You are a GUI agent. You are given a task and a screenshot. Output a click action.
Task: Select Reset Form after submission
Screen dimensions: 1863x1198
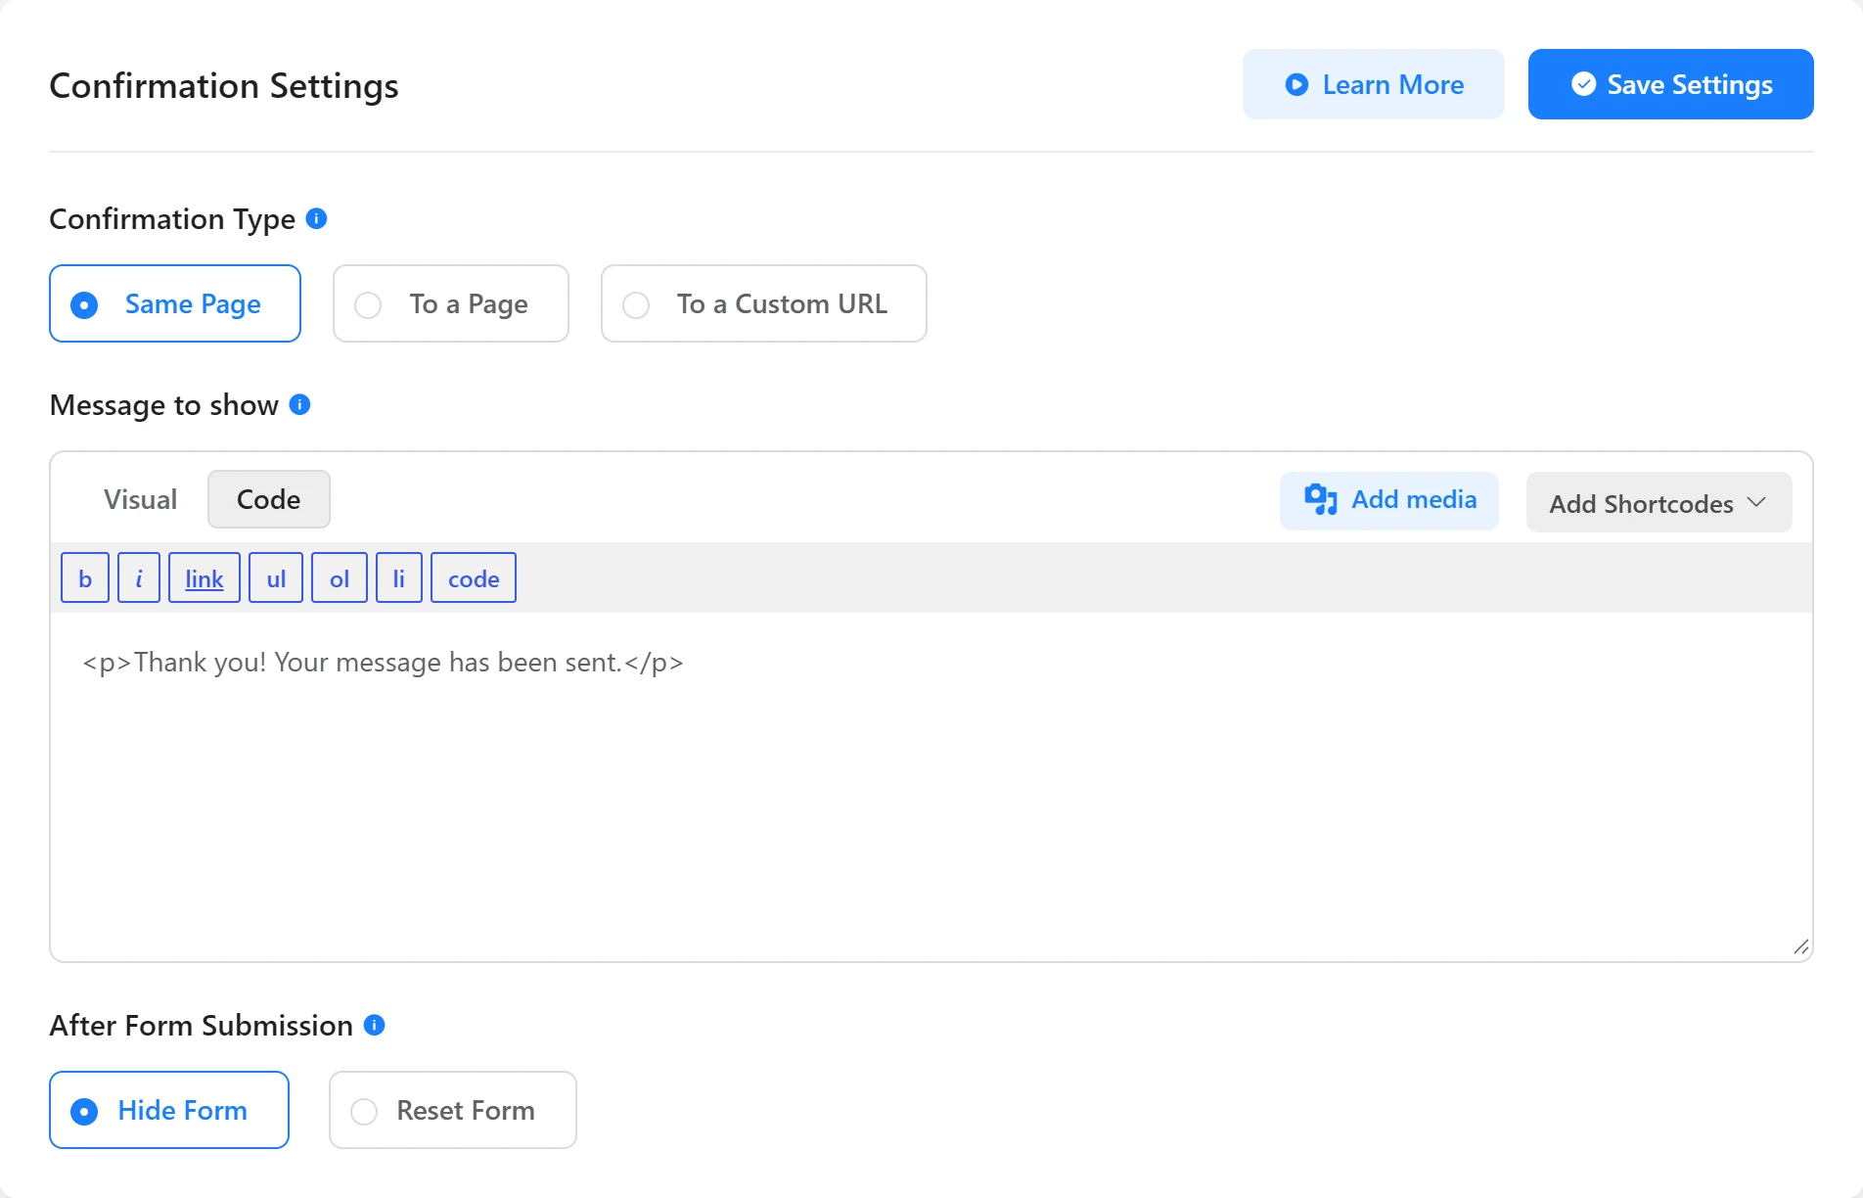point(453,1110)
